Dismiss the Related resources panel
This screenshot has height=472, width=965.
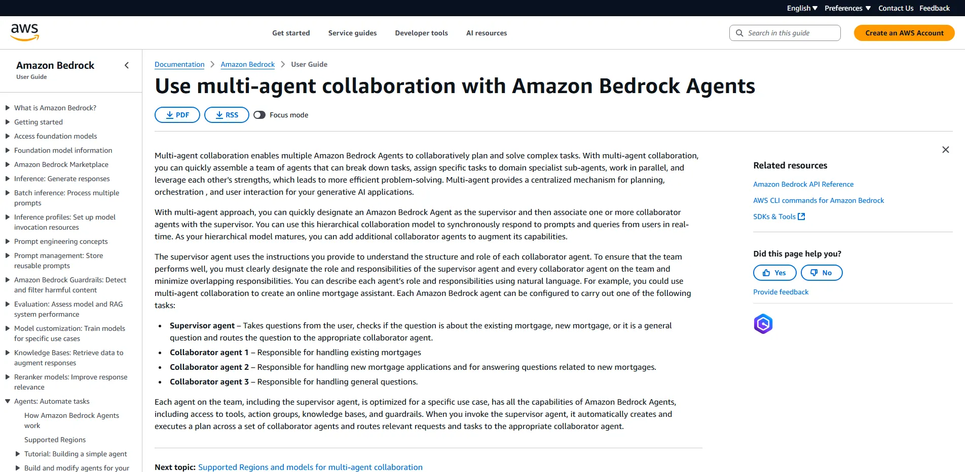946,149
